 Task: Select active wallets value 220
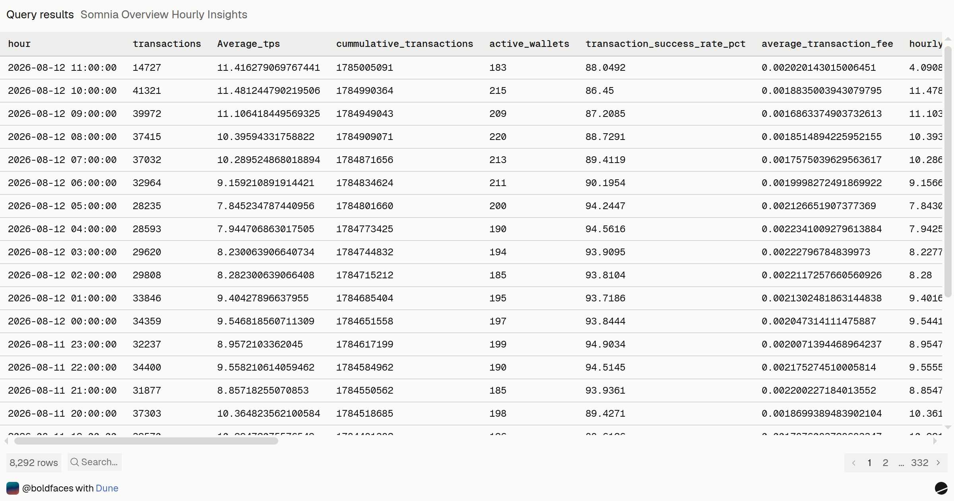[498, 137]
